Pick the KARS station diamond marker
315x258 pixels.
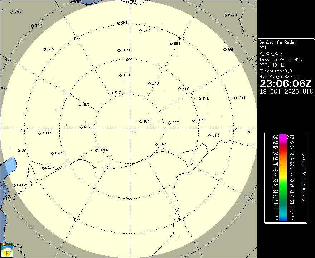pos(226,15)
